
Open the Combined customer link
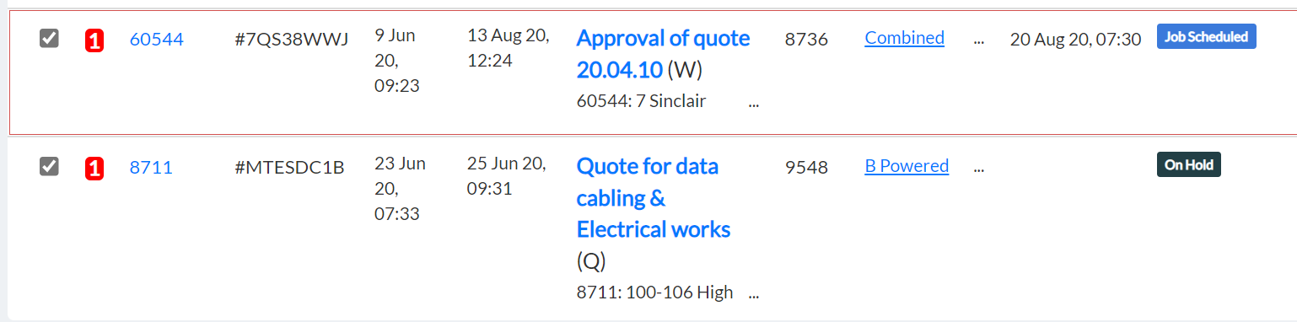(x=904, y=38)
